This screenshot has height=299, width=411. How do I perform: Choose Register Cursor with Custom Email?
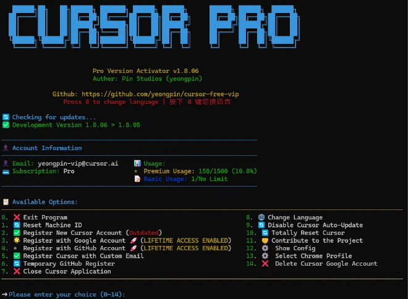[x=83, y=256]
